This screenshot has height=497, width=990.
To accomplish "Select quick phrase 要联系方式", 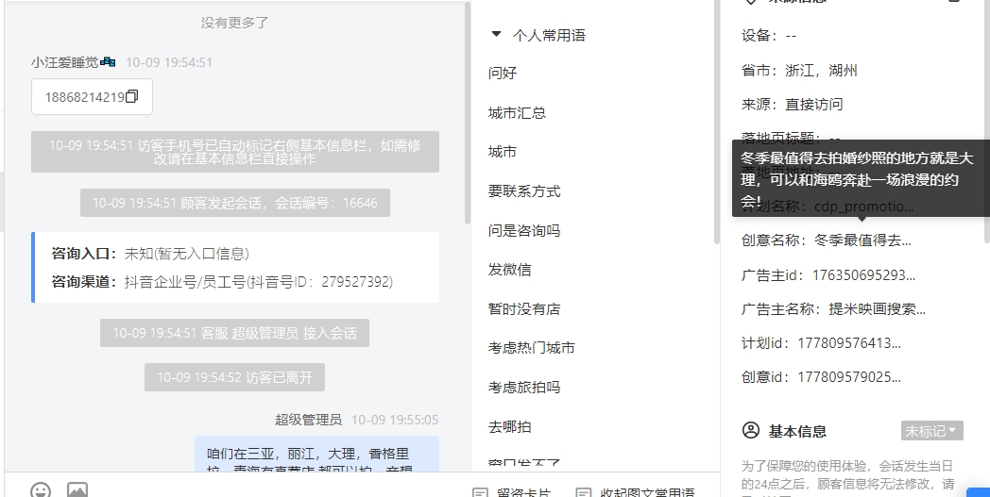I will pos(524,191).
